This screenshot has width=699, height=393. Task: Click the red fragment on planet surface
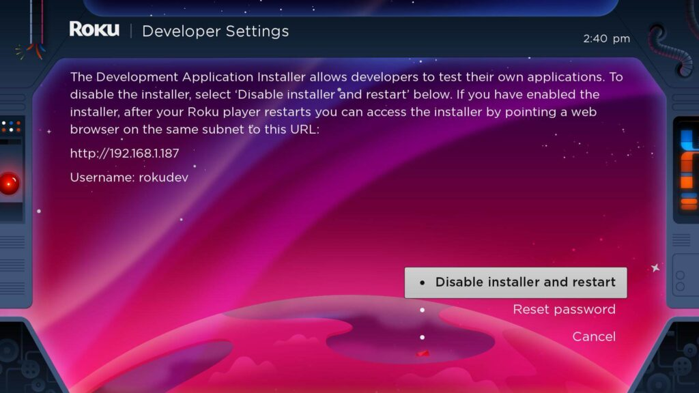[x=424, y=352]
